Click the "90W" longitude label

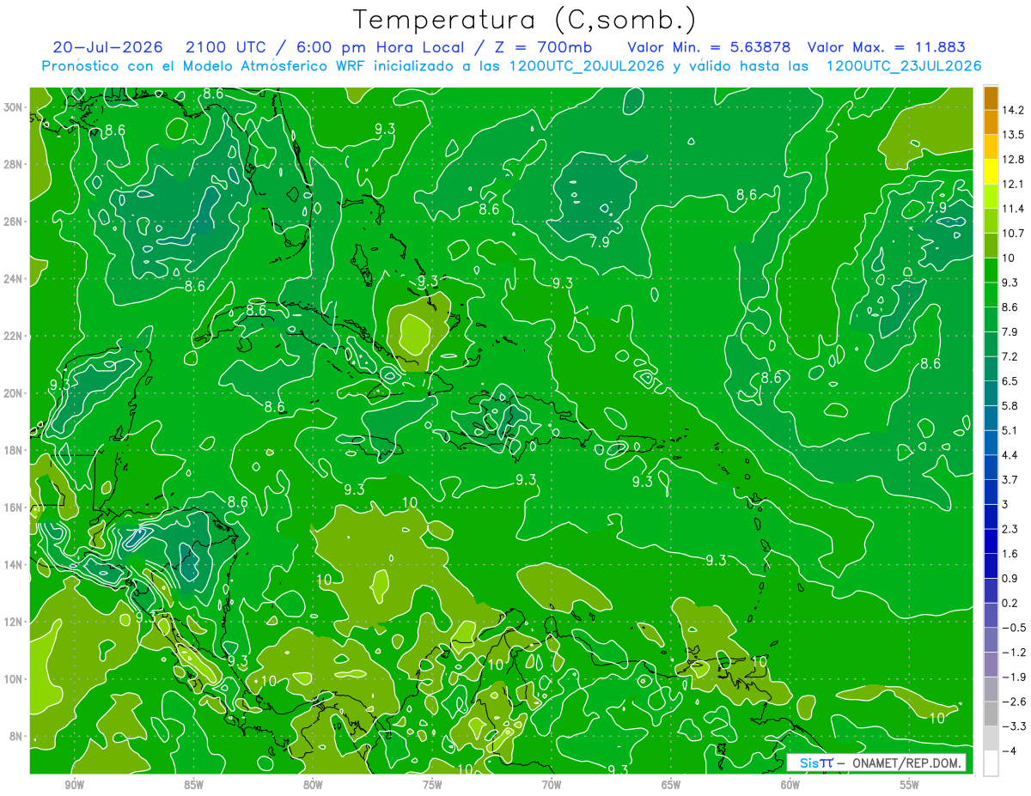pyautogui.click(x=74, y=785)
